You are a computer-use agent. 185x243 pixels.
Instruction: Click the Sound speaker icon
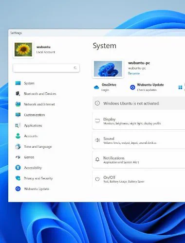pos(97,140)
